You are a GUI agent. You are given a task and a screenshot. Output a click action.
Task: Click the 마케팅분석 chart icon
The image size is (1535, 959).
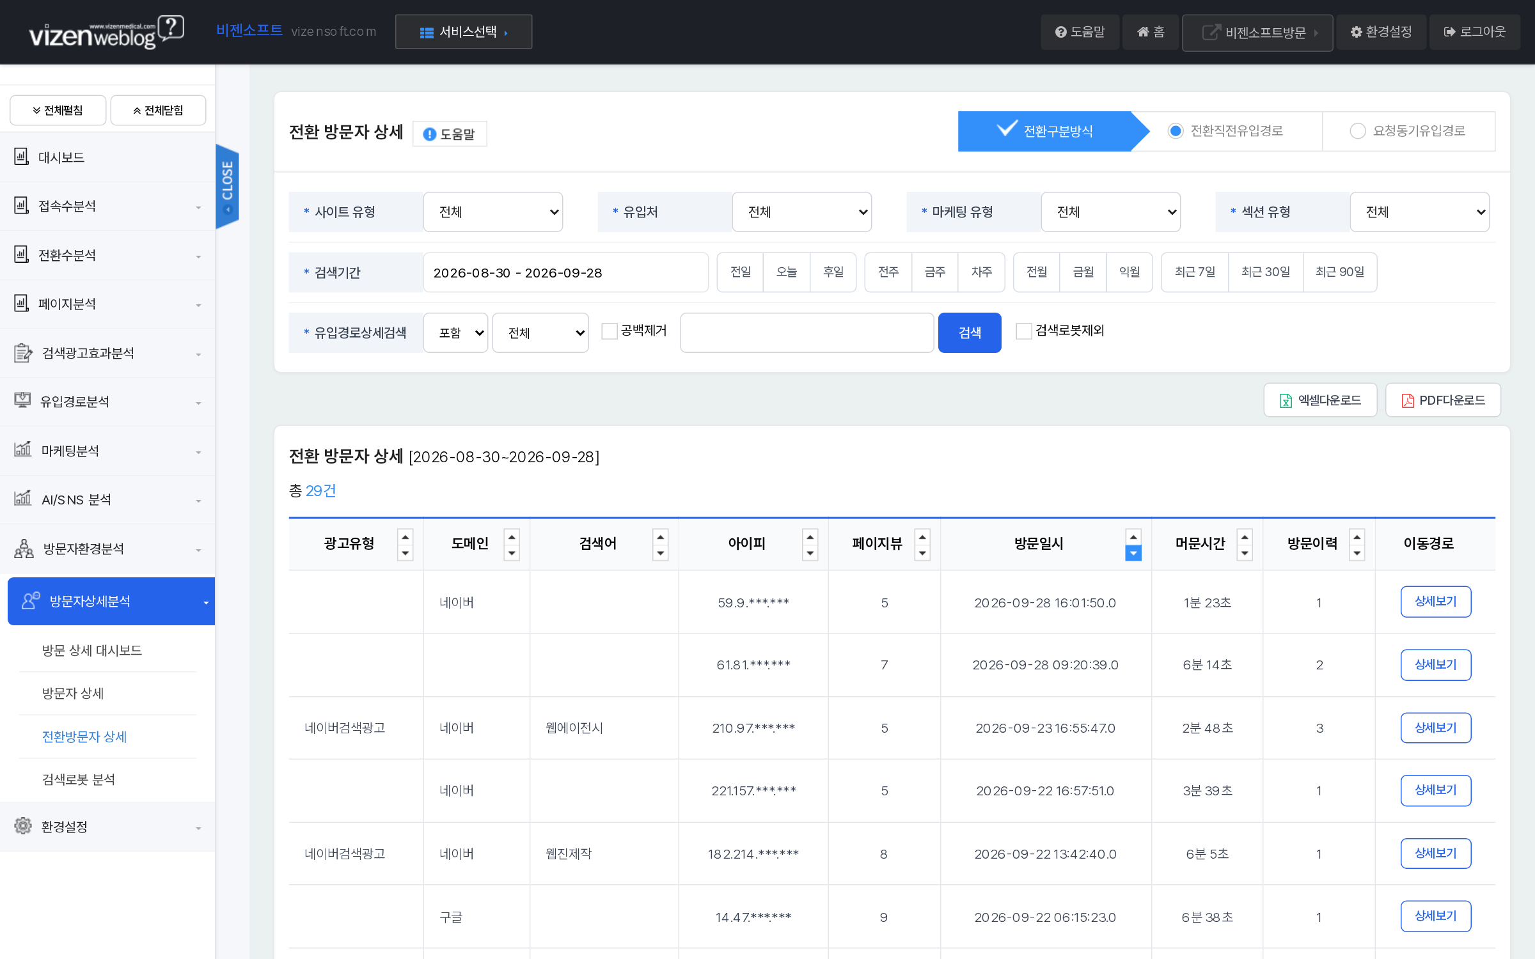point(23,449)
